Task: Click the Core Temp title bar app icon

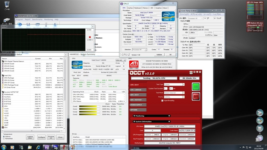Action: [x=180, y=11]
